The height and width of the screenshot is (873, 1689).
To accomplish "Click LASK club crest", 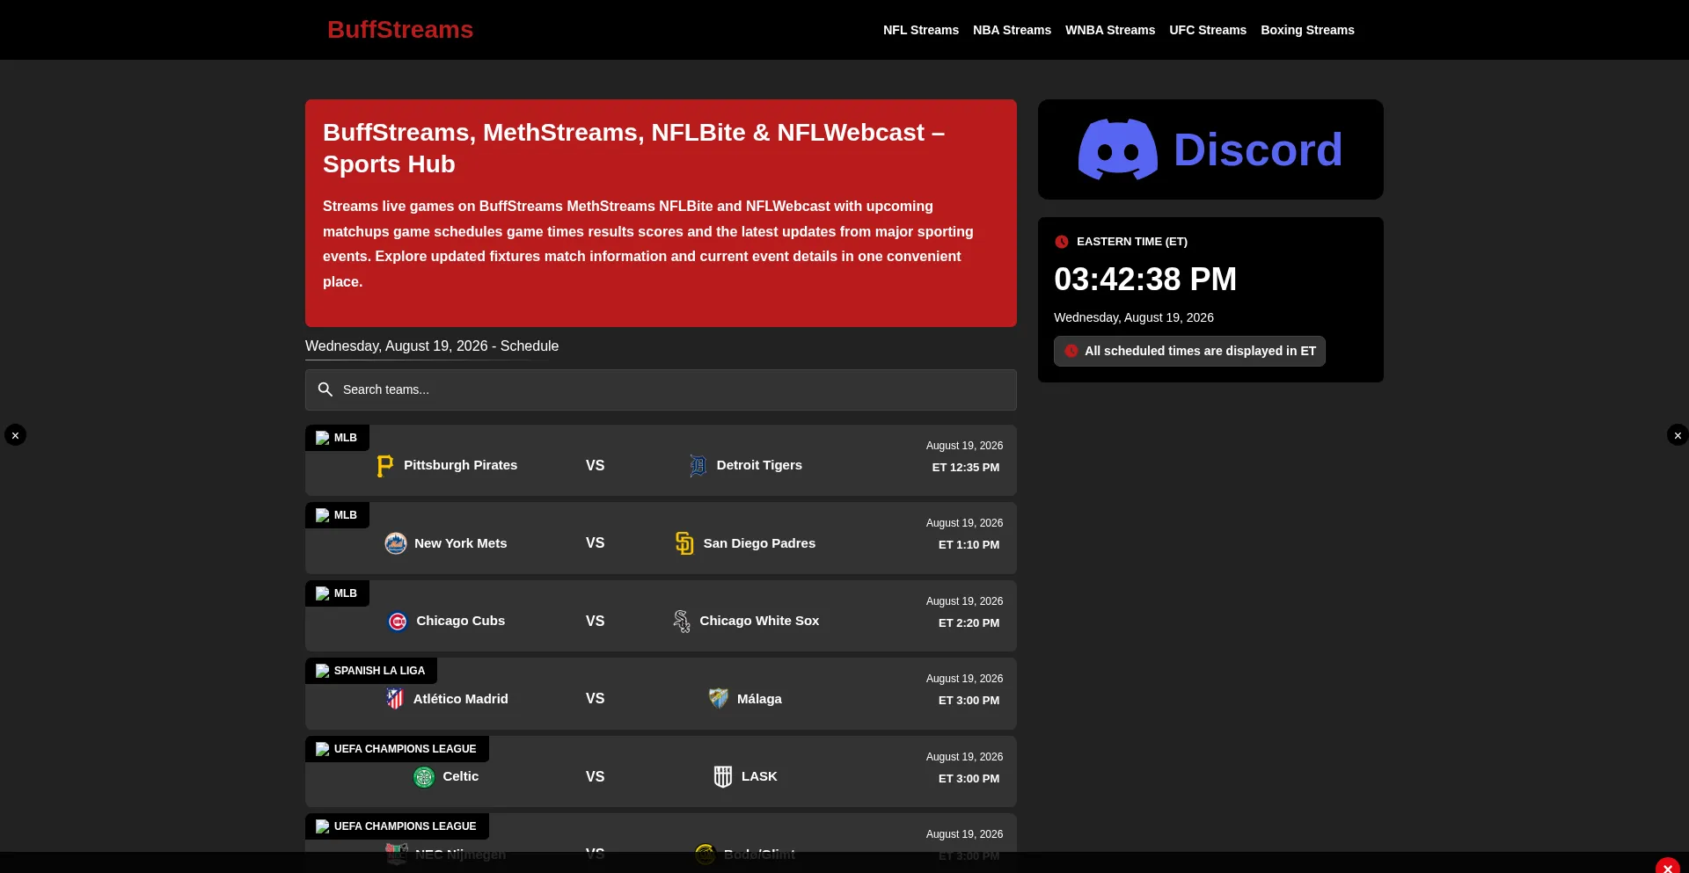I will (723, 777).
